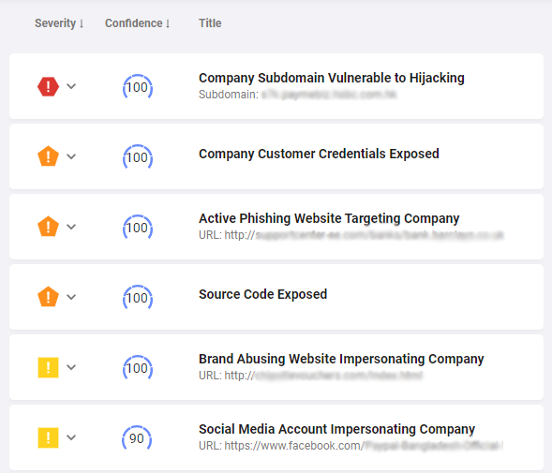
Task: Click confidence gauge 90 for Social Media row
Action: click(137, 438)
